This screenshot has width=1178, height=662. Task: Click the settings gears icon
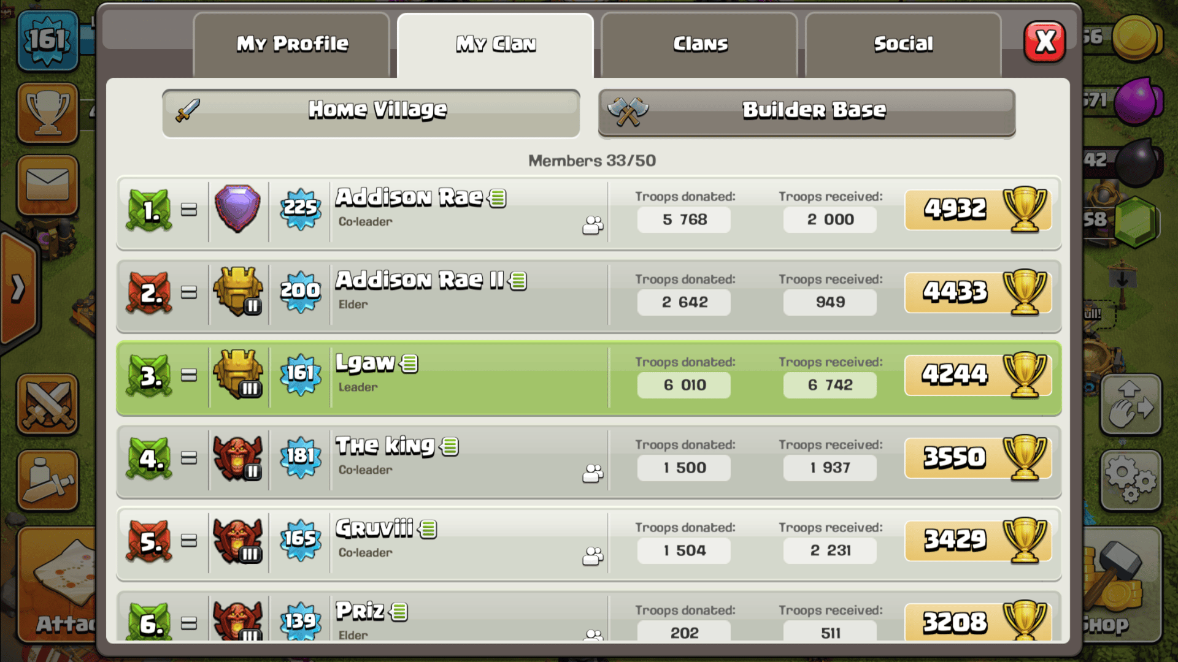pos(1131,481)
